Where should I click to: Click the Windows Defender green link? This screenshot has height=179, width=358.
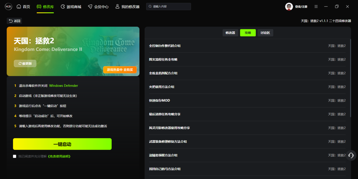coord(64,86)
